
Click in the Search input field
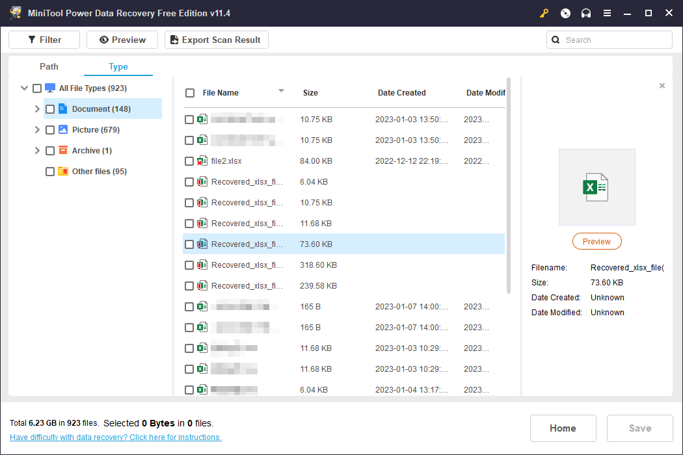[615, 40]
